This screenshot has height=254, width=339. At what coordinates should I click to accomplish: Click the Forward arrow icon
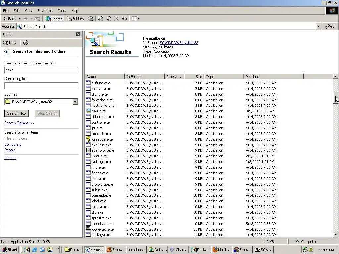pyautogui.click(x=25, y=19)
